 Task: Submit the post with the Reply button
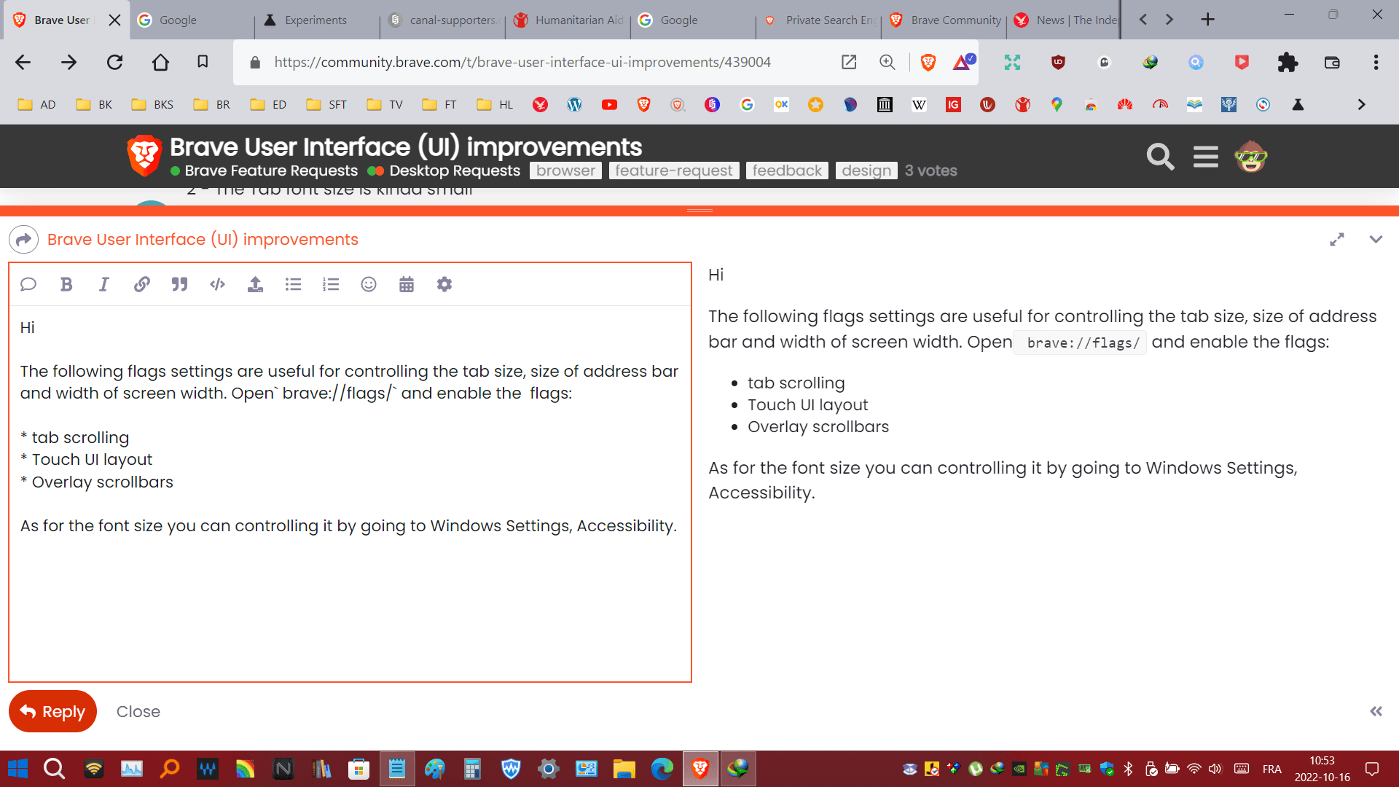pyautogui.click(x=52, y=711)
